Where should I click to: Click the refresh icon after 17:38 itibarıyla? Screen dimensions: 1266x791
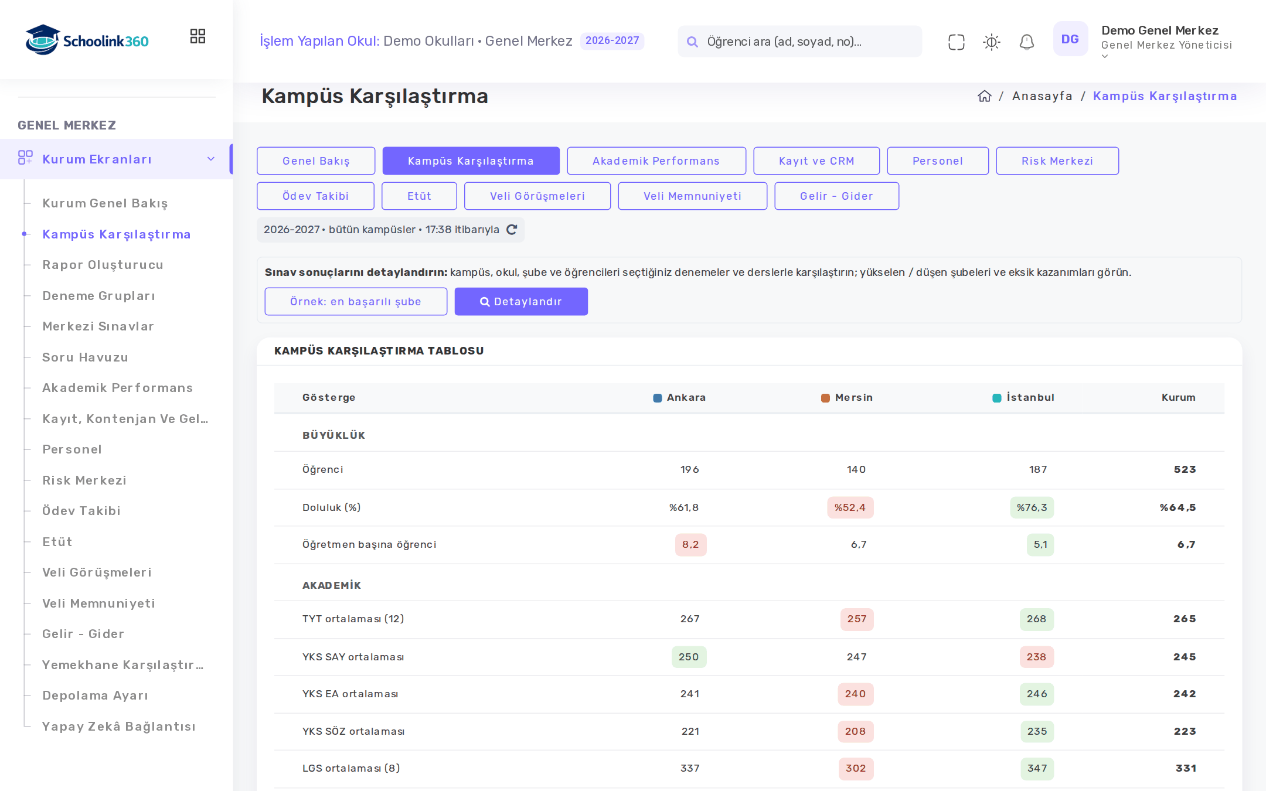512,230
